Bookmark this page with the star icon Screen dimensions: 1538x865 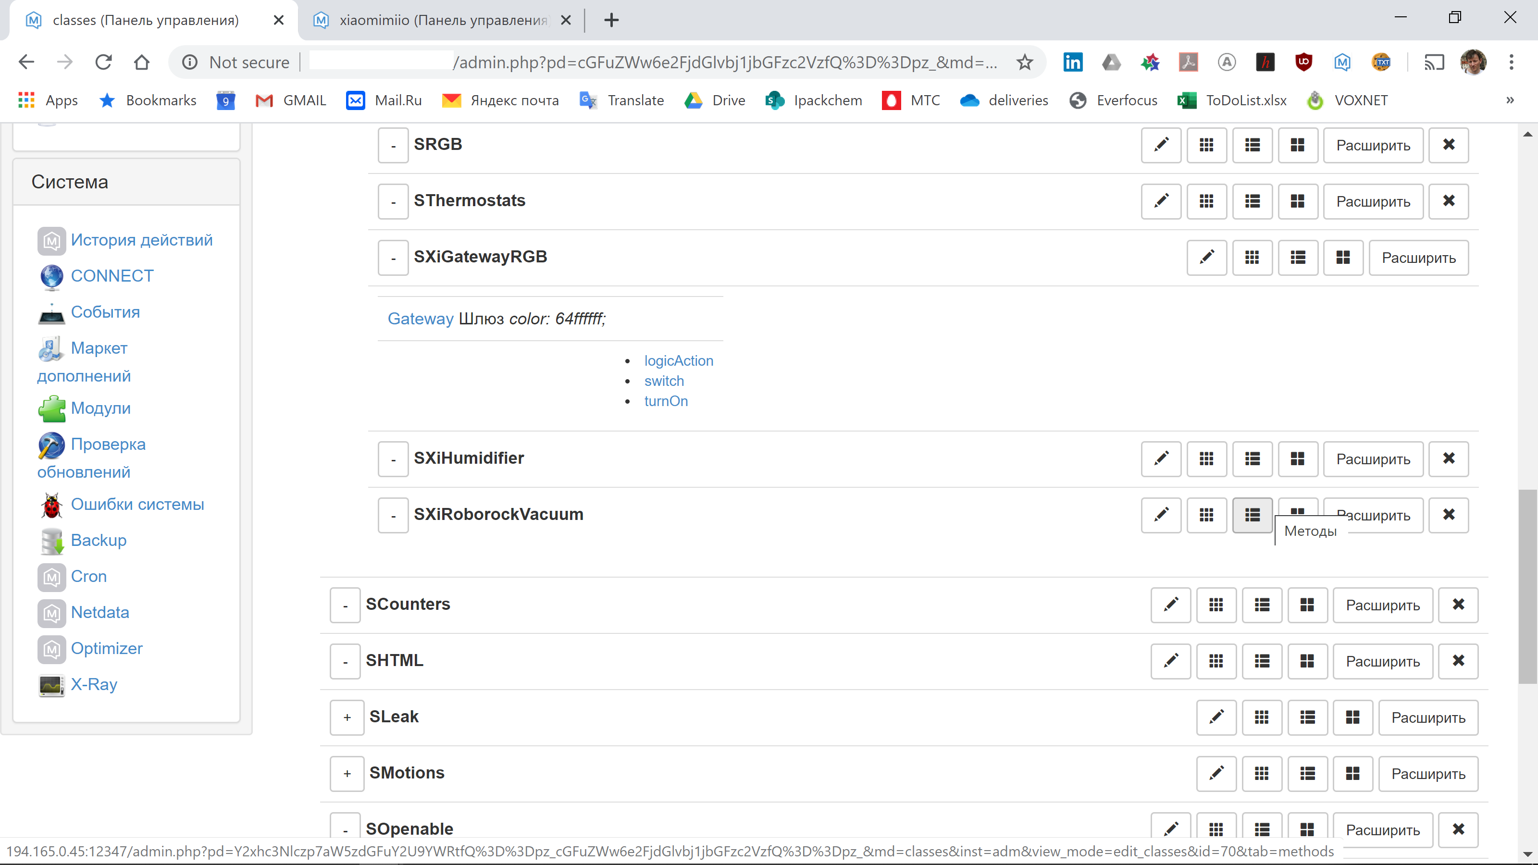1025,62
